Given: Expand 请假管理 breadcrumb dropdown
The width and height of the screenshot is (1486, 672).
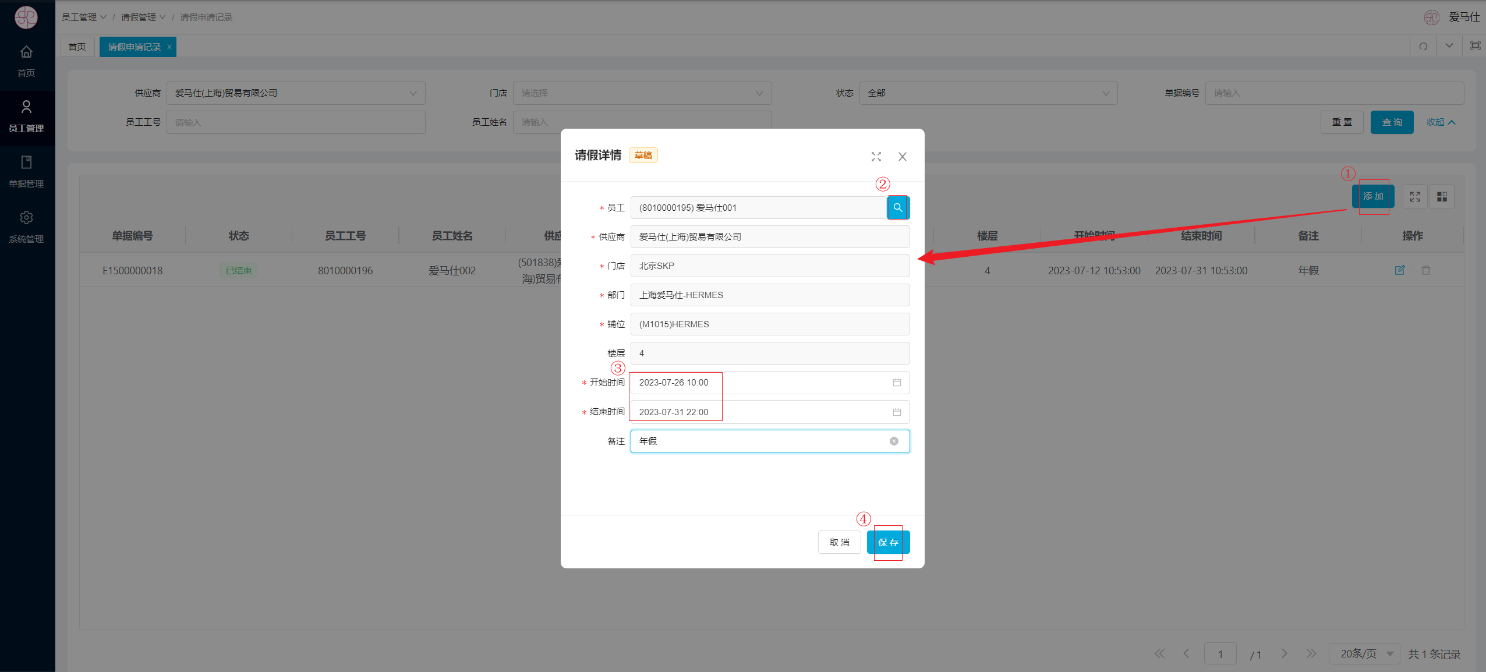Looking at the screenshot, I should 143,17.
